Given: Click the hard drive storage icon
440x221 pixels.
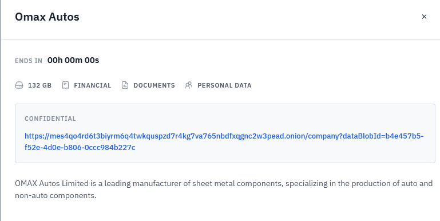Looking at the screenshot, I should pyautogui.click(x=19, y=85).
